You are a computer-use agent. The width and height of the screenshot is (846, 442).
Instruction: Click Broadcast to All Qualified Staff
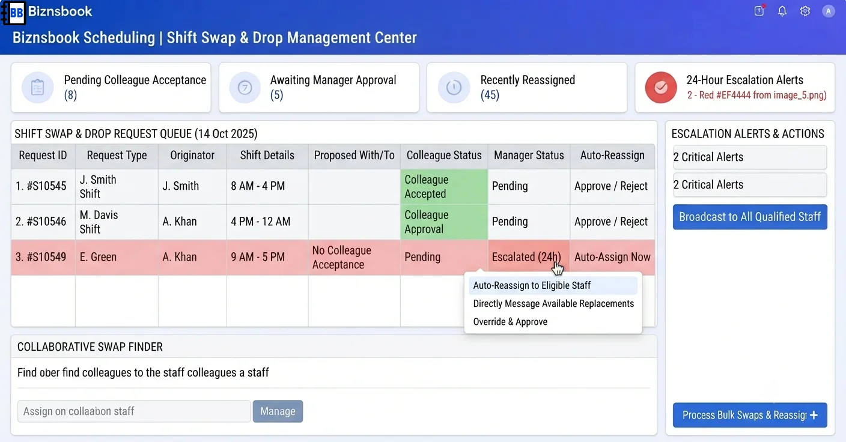(750, 217)
